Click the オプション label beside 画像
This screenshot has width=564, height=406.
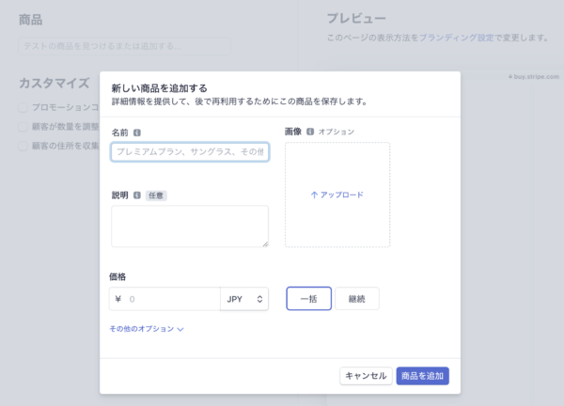coord(336,132)
